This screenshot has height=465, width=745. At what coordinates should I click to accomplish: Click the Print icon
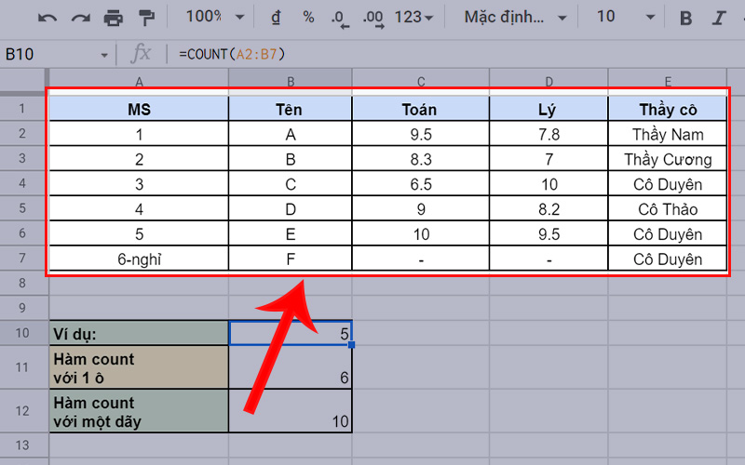[x=113, y=18]
